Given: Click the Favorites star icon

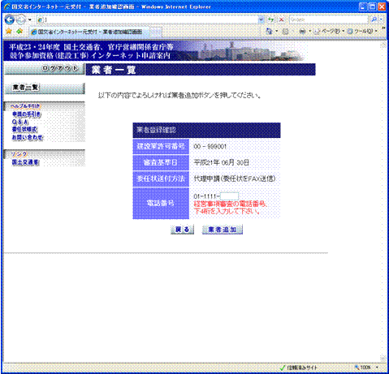Looking at the screenshot, I should [9, 32].
